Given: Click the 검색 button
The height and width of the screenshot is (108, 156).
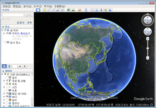Looking at the screenshot, I should tap(29, 15).
